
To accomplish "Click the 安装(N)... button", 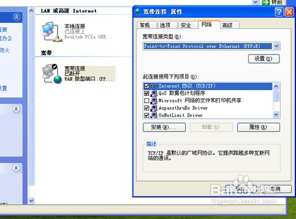I will 164,127.
